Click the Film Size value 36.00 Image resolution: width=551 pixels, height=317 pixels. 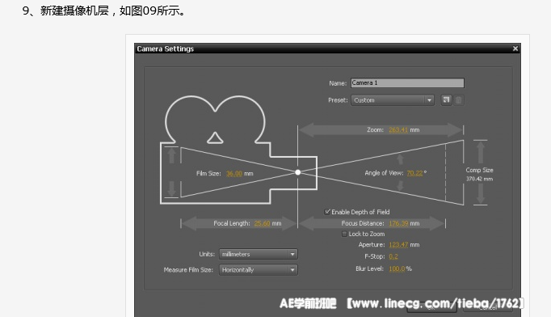234,173
